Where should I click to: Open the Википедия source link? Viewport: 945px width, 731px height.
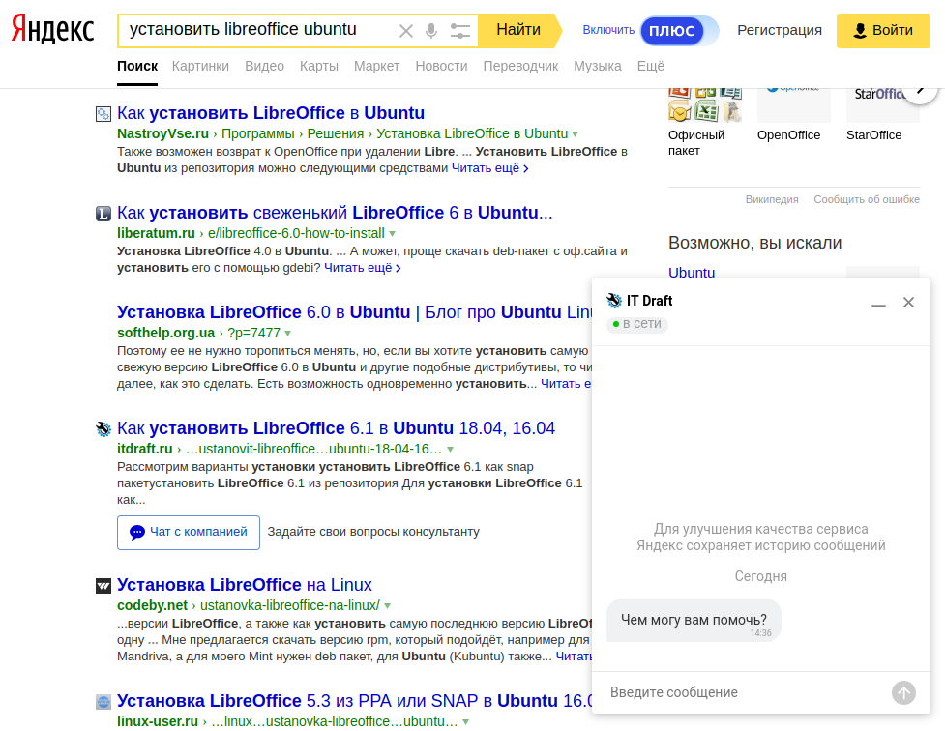pyautogui.click(x=772, y=199)
